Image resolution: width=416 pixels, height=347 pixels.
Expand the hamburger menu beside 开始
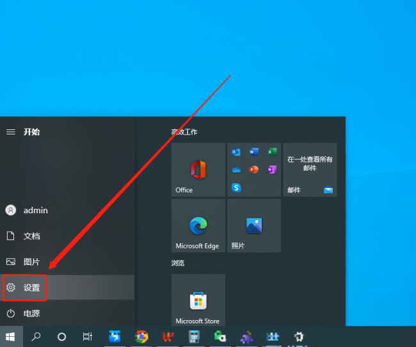coord(11,132)
